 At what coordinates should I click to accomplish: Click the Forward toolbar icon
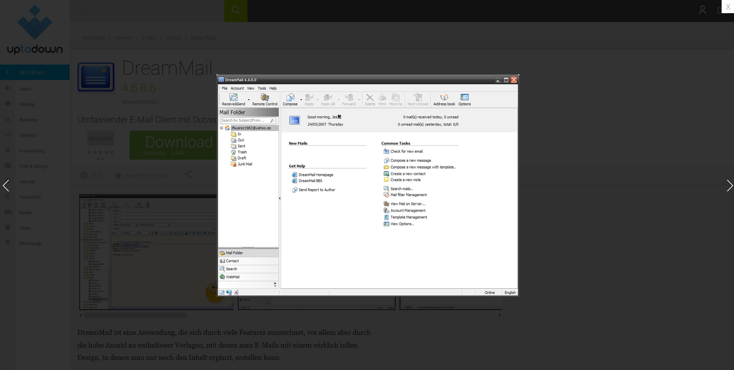(x=349, y=99)
